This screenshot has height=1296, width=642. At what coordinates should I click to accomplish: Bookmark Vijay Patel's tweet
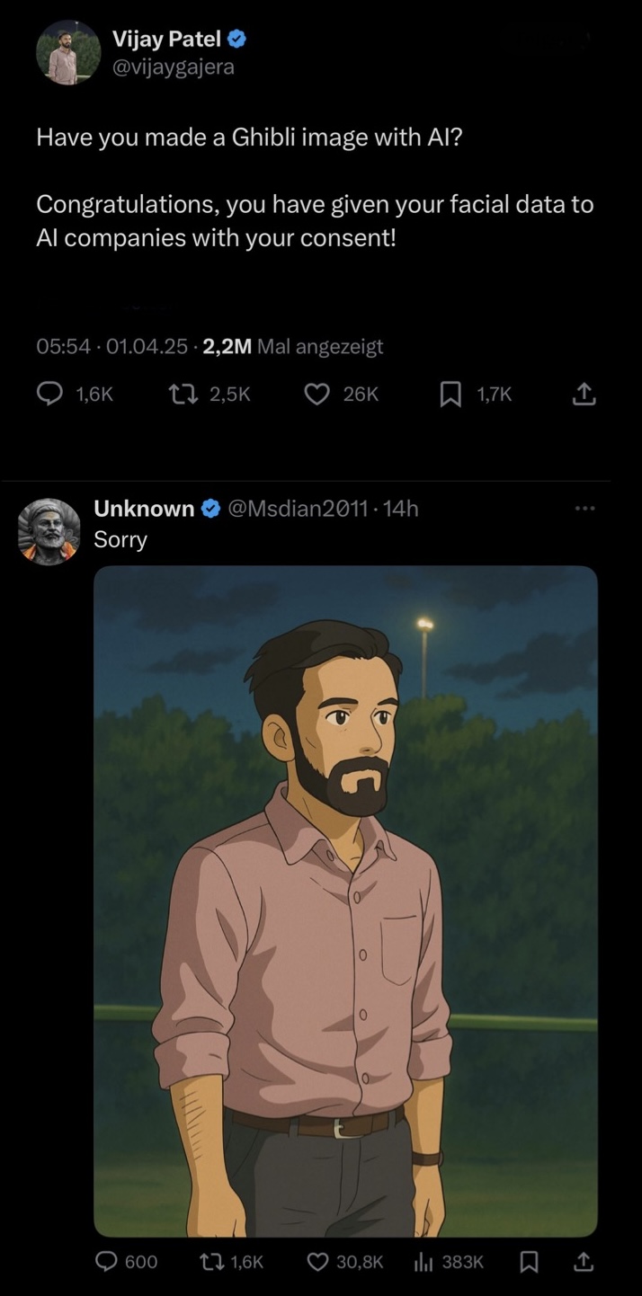click(x=450, y=394)
